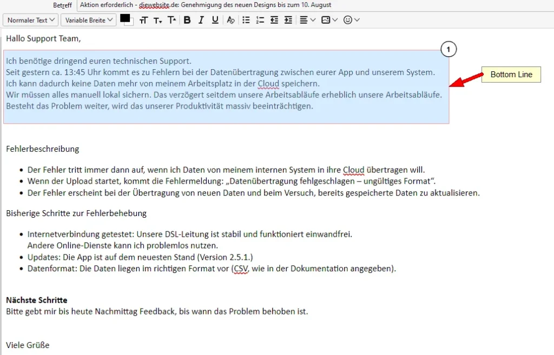Increase the font size

(x=172, y=20)
